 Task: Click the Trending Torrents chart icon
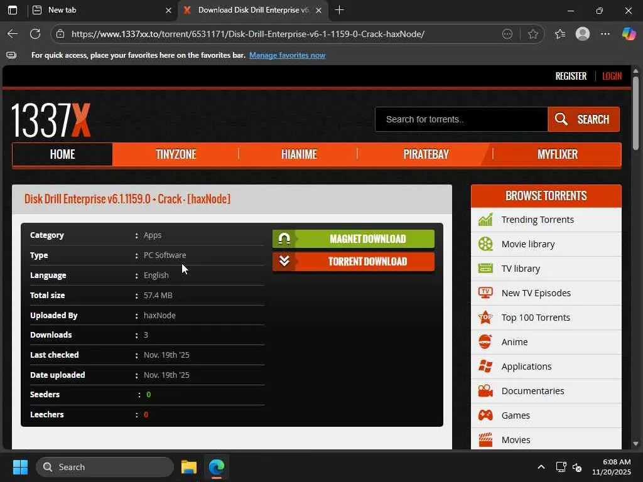[x=485, y=220]
